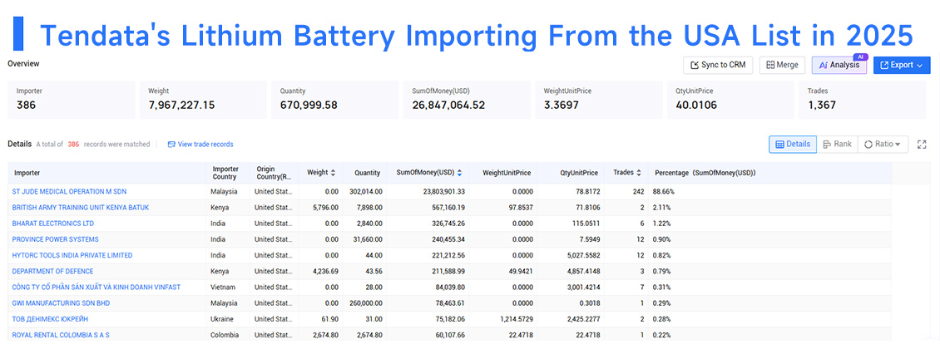
Task: Click the Weight 7,967,227.15 overview card
Action: click(203, 100)
